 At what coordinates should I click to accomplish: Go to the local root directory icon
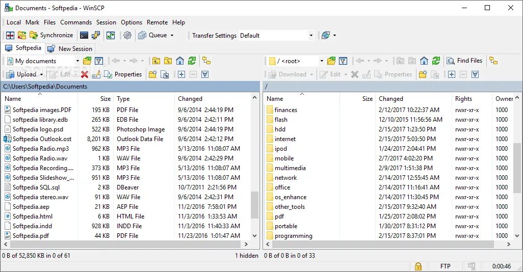(168, 61)
